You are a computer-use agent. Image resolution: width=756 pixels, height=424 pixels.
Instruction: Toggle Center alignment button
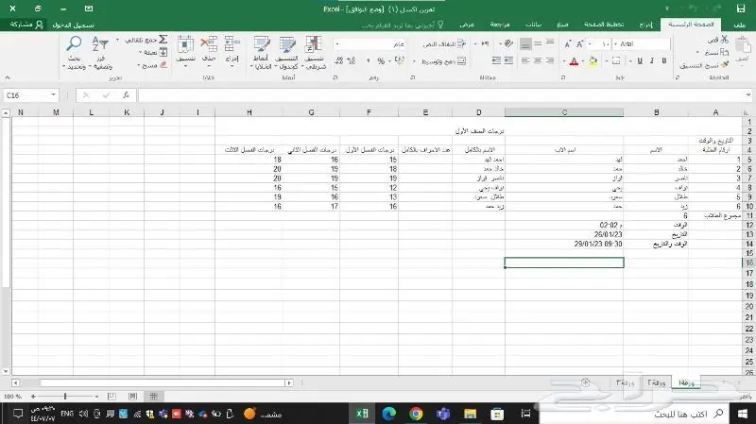click(538, 60)
